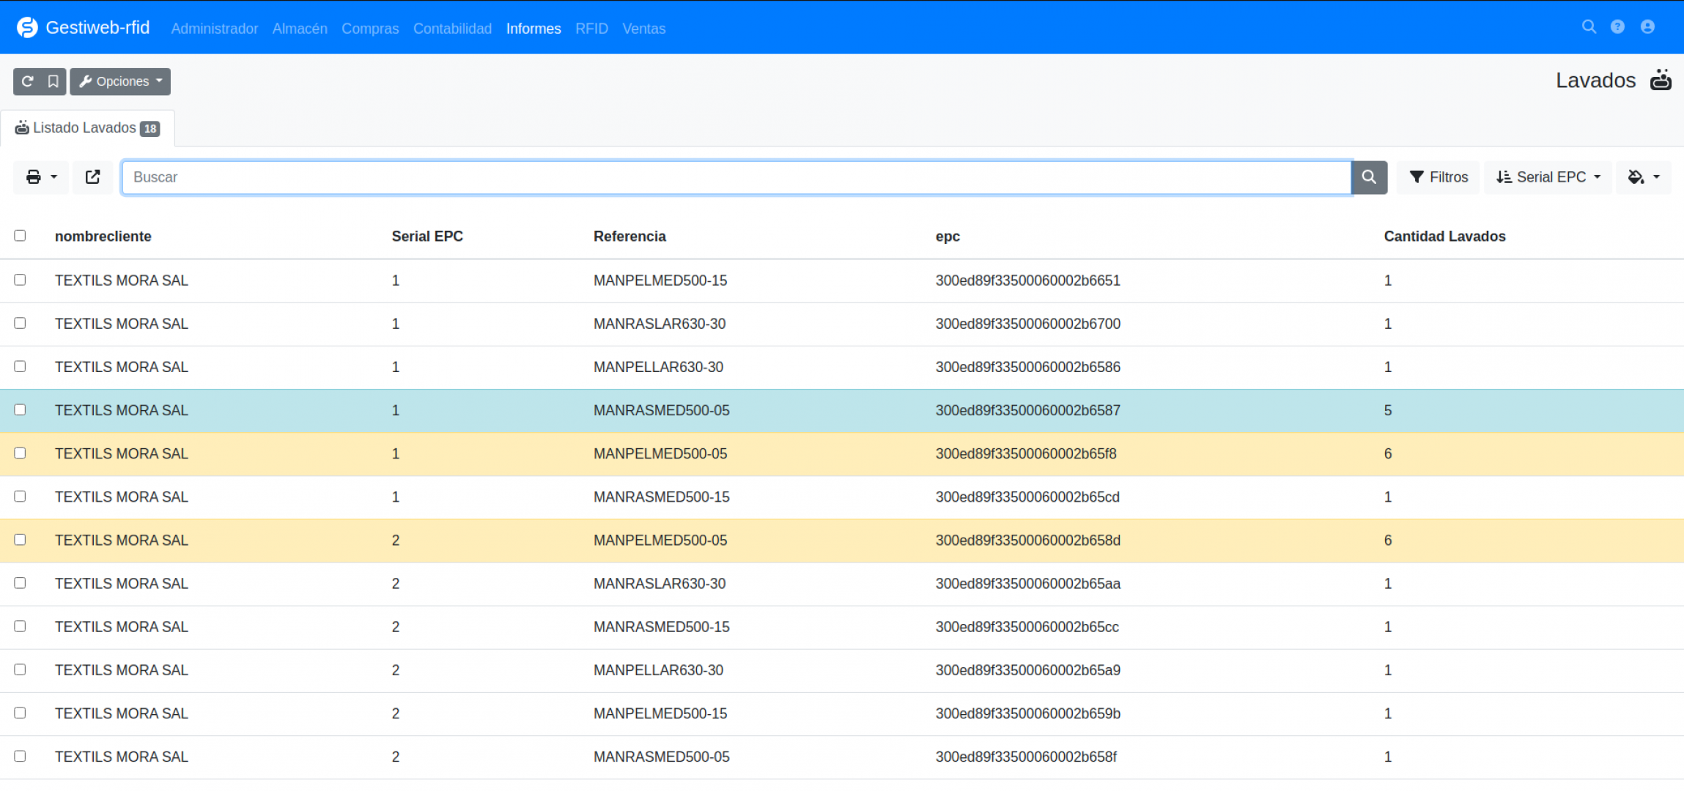Click epc value 300ed89f33500060002b6587
This screenshot has width=1684, height=791.
click(x=1027, y=410)
